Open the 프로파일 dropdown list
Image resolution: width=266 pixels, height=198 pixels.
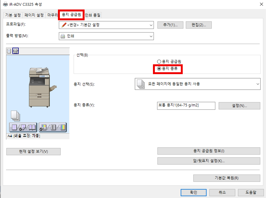106,25
